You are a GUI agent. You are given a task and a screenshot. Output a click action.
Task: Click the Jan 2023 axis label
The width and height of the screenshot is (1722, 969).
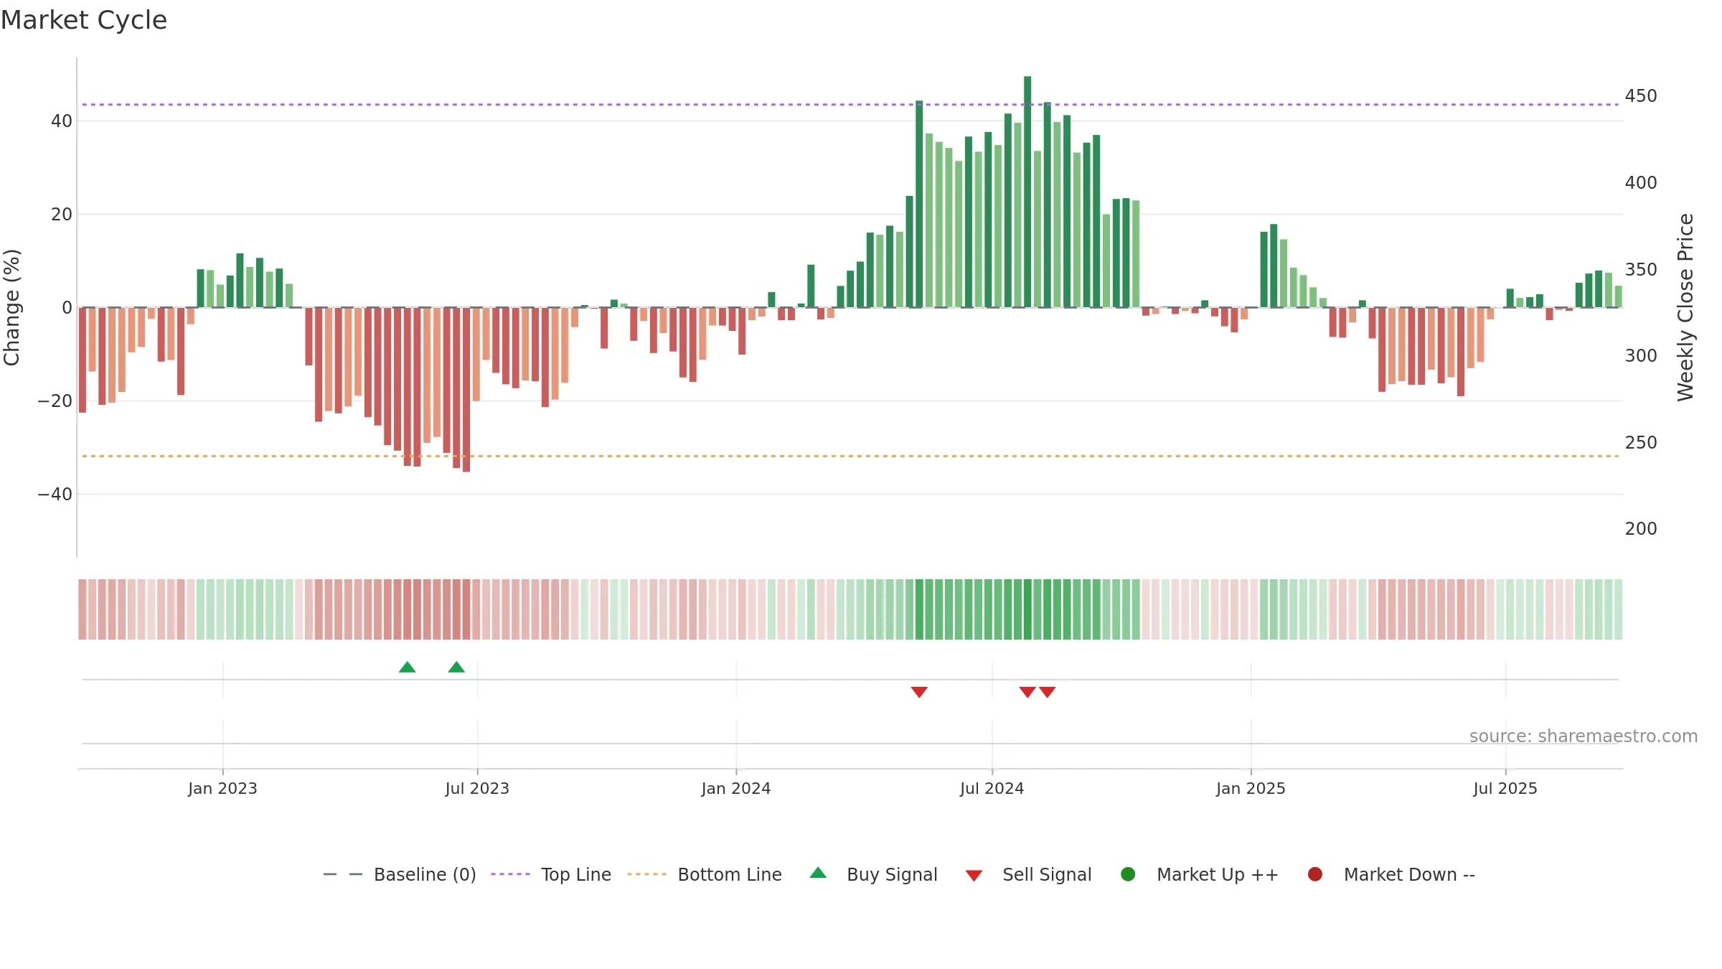click(222, 788)
